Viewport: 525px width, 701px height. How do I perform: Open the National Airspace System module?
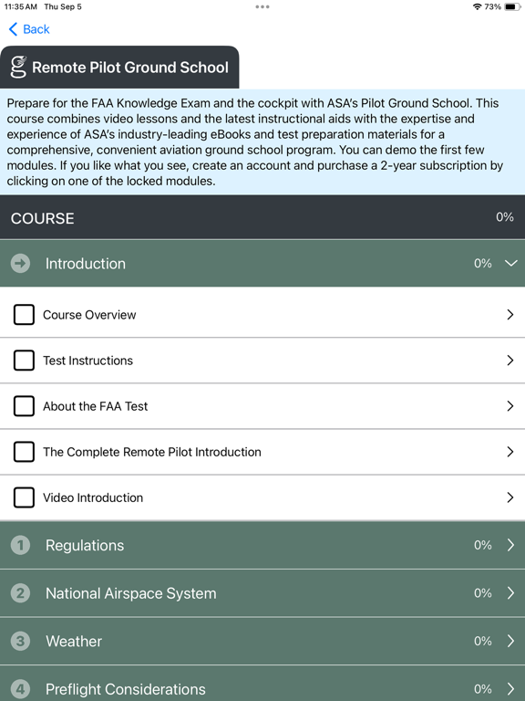(x=262, y=593)
